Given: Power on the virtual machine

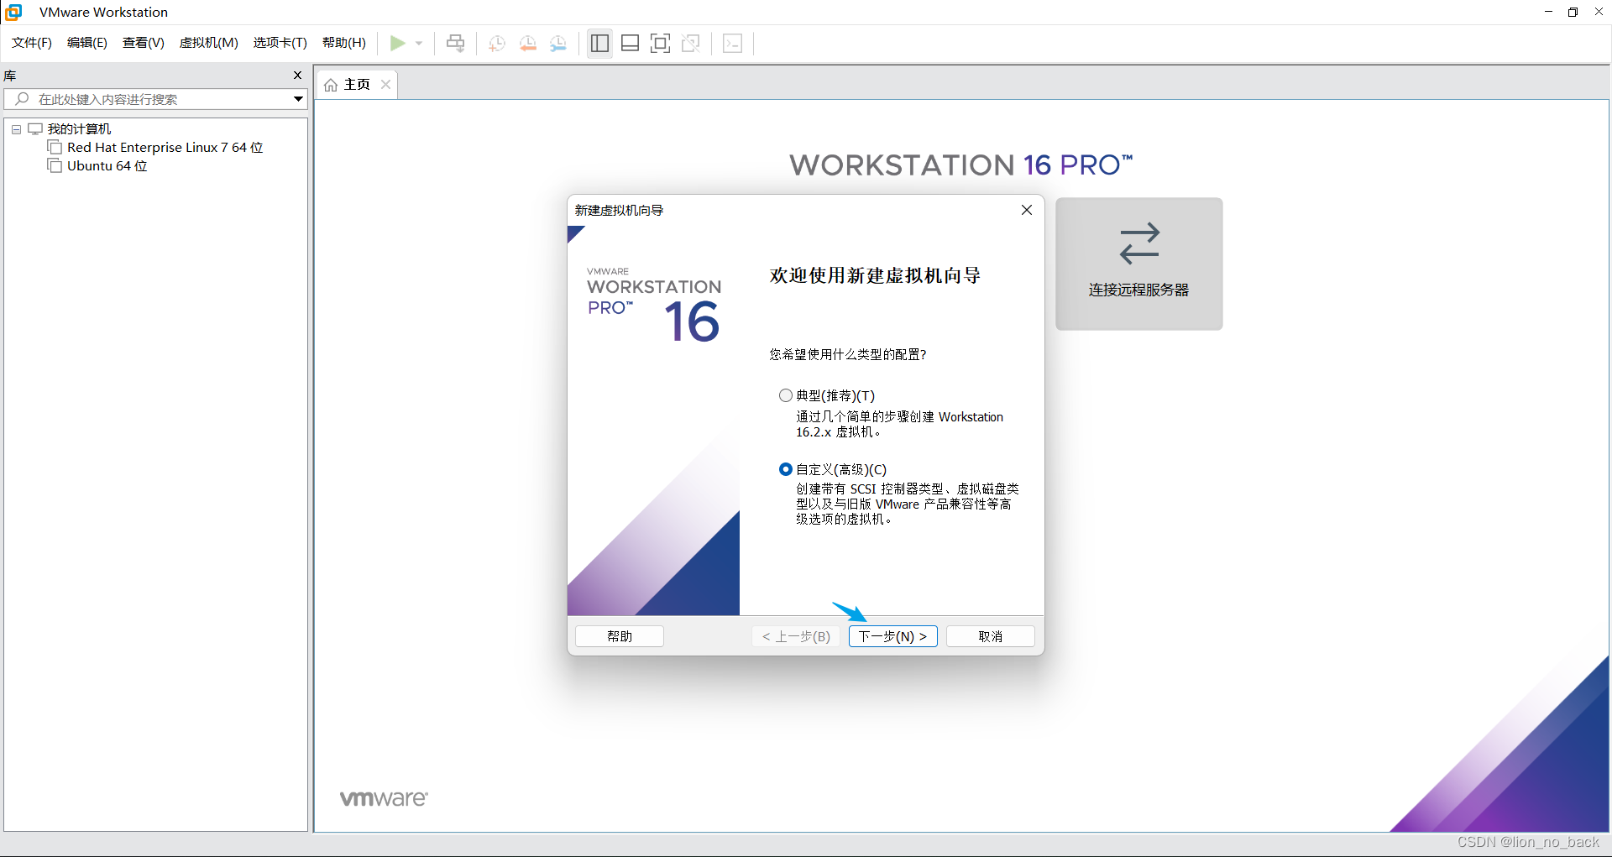Looking at the screenshot, I should click(396, 43).
